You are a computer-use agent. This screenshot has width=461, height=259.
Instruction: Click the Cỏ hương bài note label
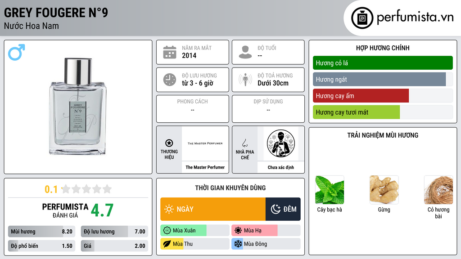[x=438, y=213]
